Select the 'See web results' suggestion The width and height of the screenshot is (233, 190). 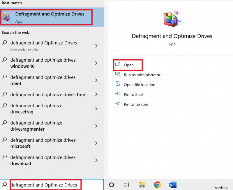click(x=52, y=46)
